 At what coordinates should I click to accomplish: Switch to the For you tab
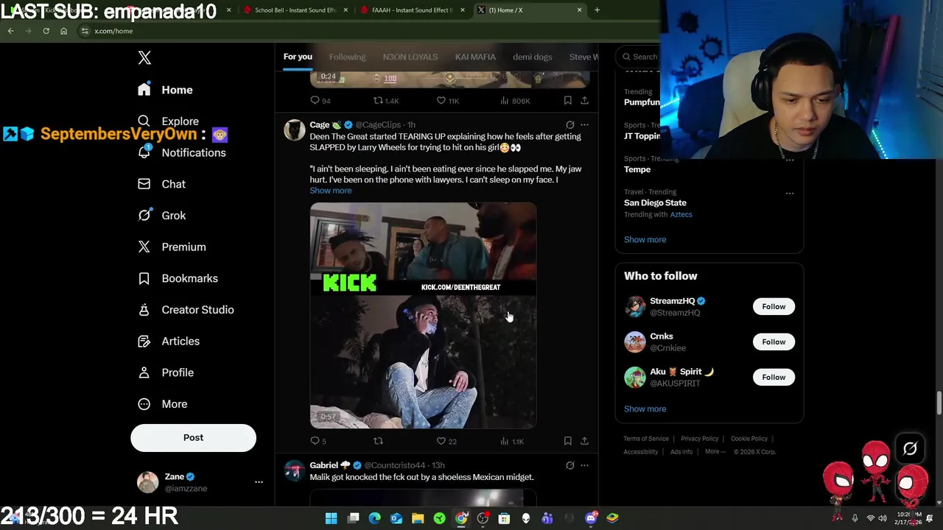pos(298,57)
